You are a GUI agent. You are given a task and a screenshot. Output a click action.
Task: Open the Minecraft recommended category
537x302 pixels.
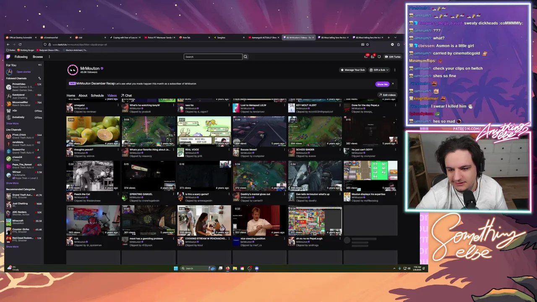24,221
